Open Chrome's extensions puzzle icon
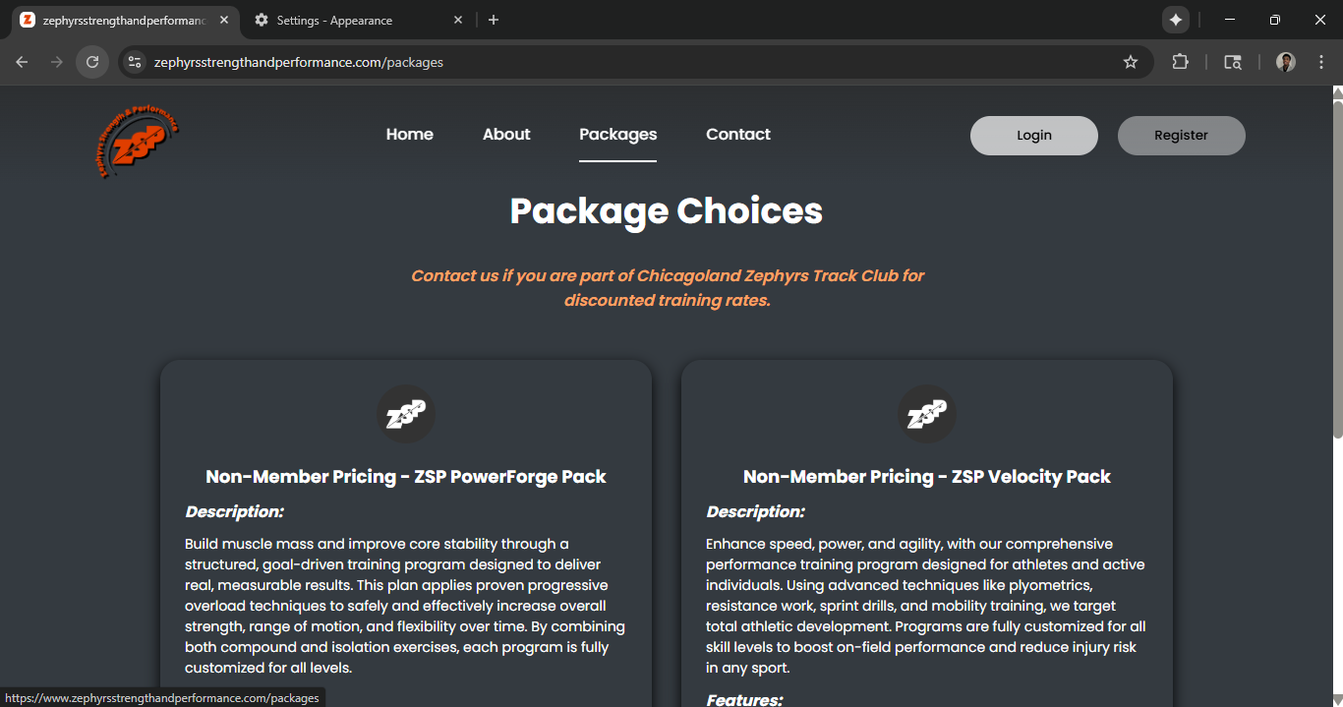 [1180, 61]
